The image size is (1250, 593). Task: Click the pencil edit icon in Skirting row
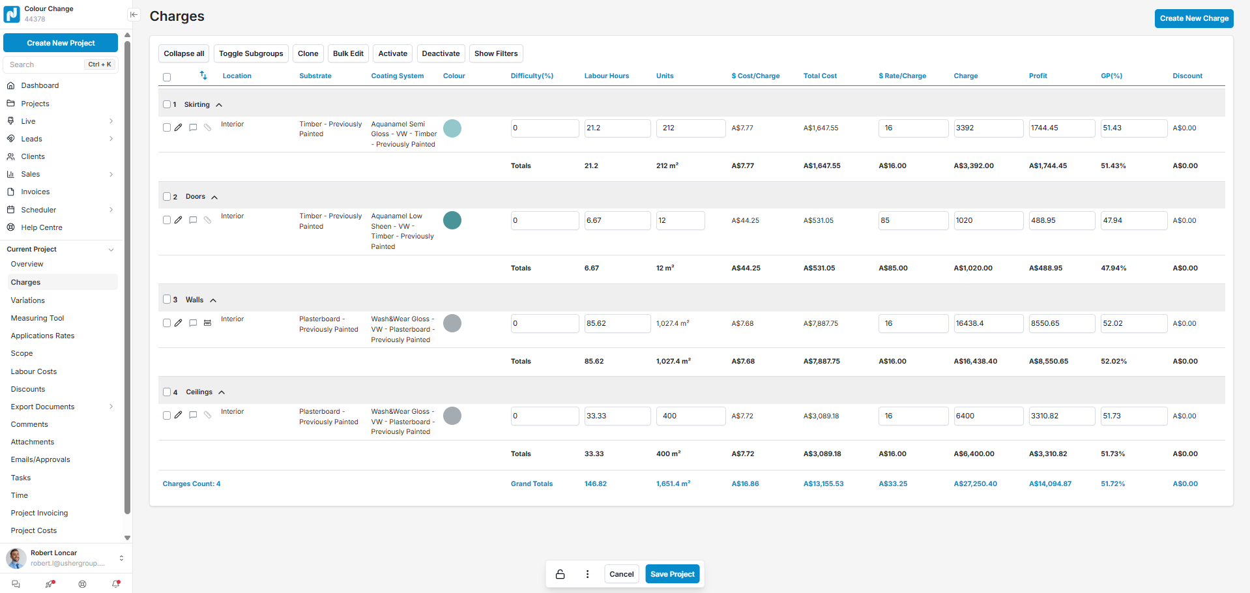pos(178,128)
